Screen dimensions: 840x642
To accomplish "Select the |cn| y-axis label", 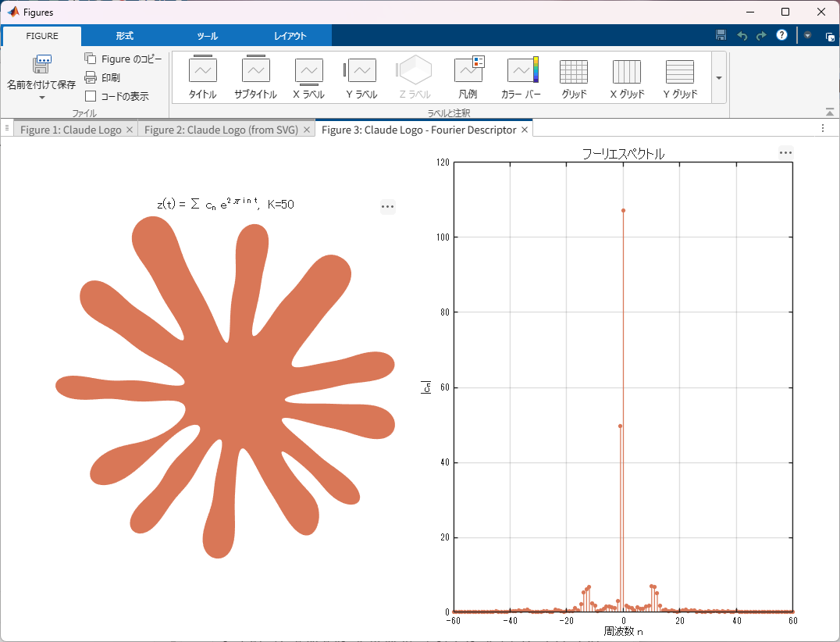I will (x=426, y=387).
